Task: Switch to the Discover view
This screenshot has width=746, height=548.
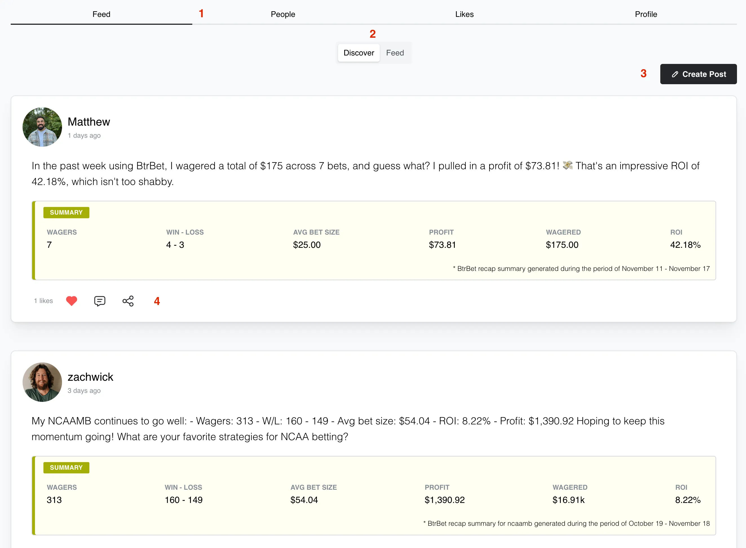Action: 358,53
